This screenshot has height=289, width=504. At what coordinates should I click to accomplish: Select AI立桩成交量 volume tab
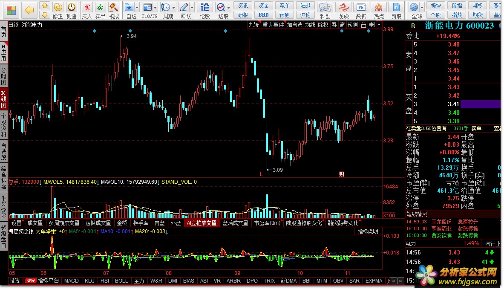coord(202,223)
